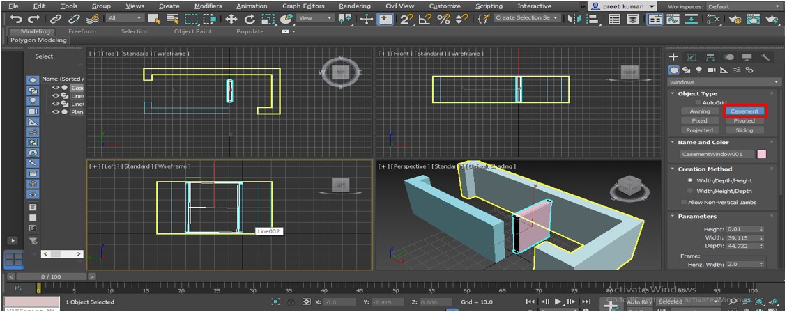Open the Modify tab in command panel

click(692, 57)
